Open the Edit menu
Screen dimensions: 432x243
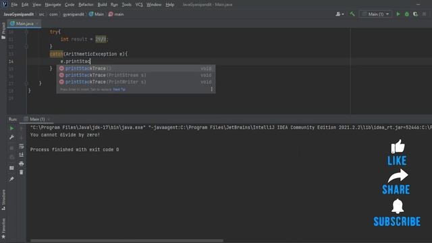coord(25,5)
